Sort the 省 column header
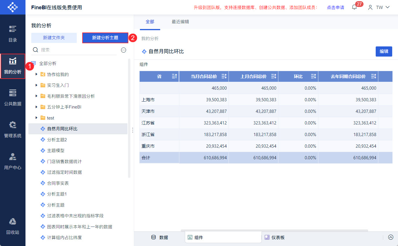398x246 pixels. click(x=174, y=77)
